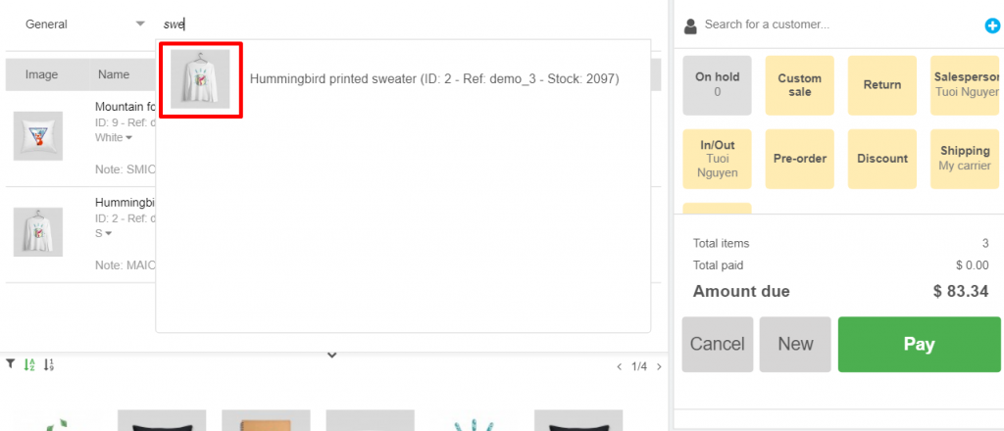
Task: Sort products numerically 1 to 9
Action: click(x=49, y=365)
